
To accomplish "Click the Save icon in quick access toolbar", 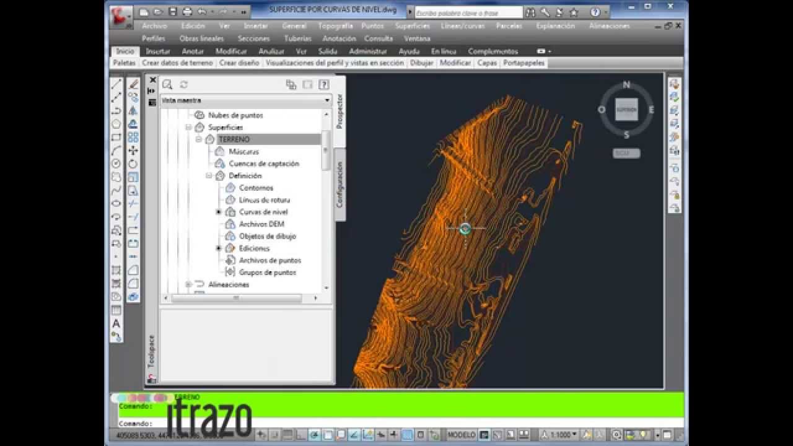I will tap(173, 12).
